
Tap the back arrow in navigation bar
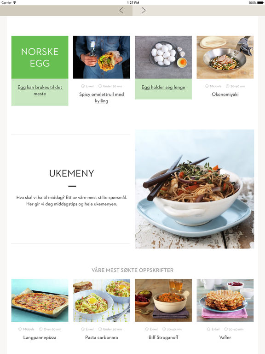(121, 11)
